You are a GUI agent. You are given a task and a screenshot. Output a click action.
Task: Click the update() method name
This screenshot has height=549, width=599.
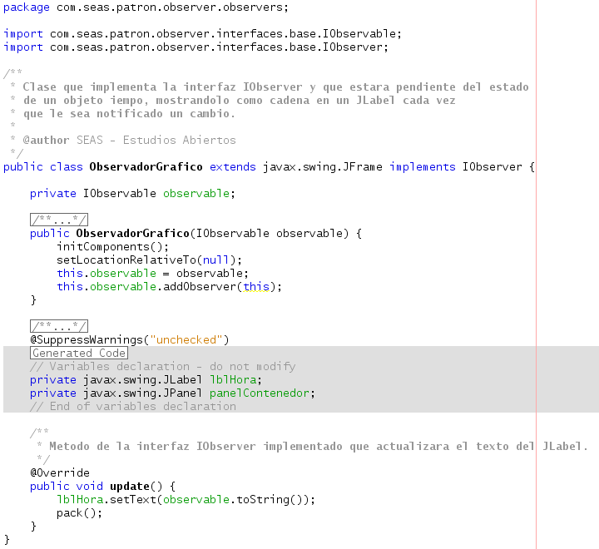click(130, 487)
